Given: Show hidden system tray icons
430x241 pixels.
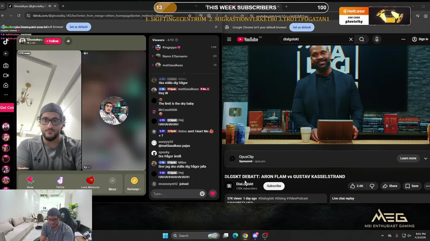Looking at the screenshot, I should click(382, 236).
